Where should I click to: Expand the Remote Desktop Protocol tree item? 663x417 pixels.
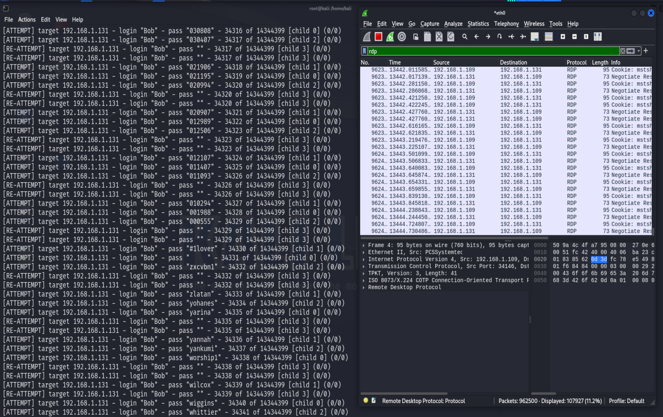(x=364, y=287)
